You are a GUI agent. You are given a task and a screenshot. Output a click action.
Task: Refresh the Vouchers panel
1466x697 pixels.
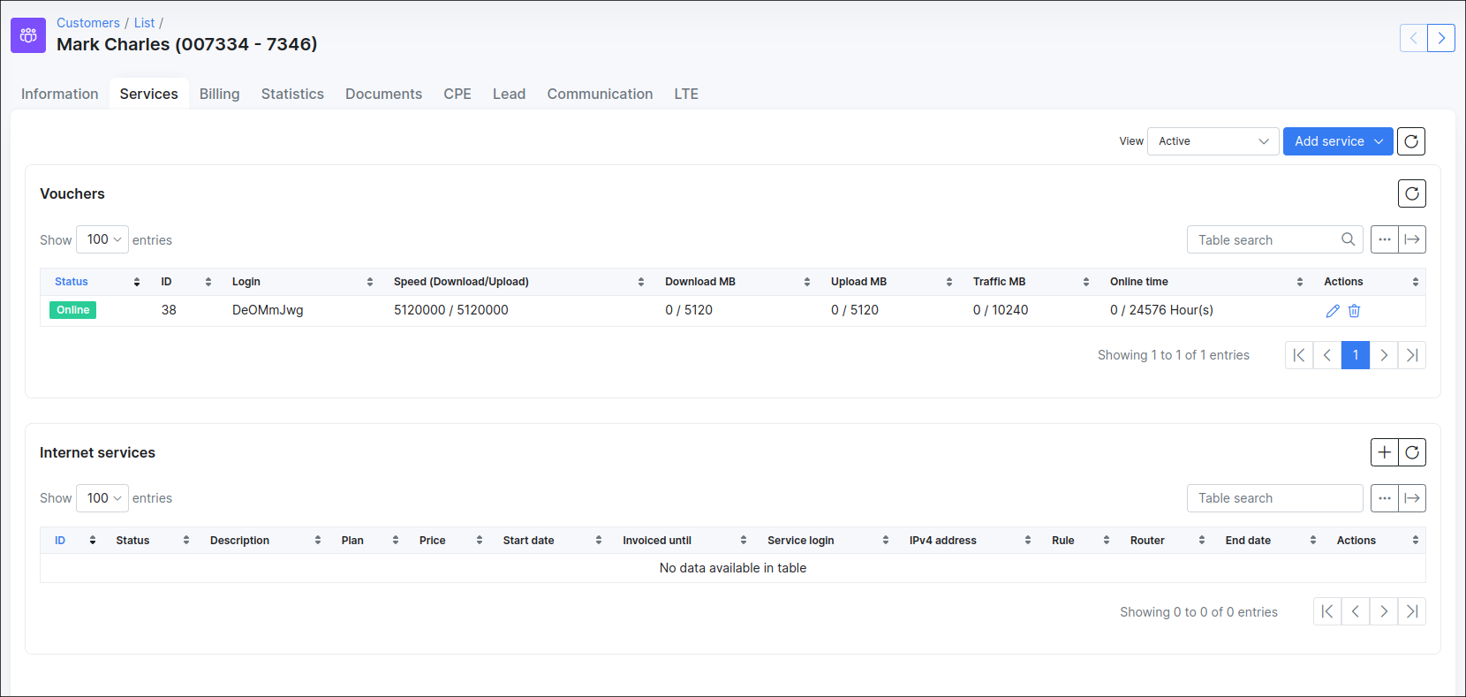pyautogui.click(x=1411, y=193)
